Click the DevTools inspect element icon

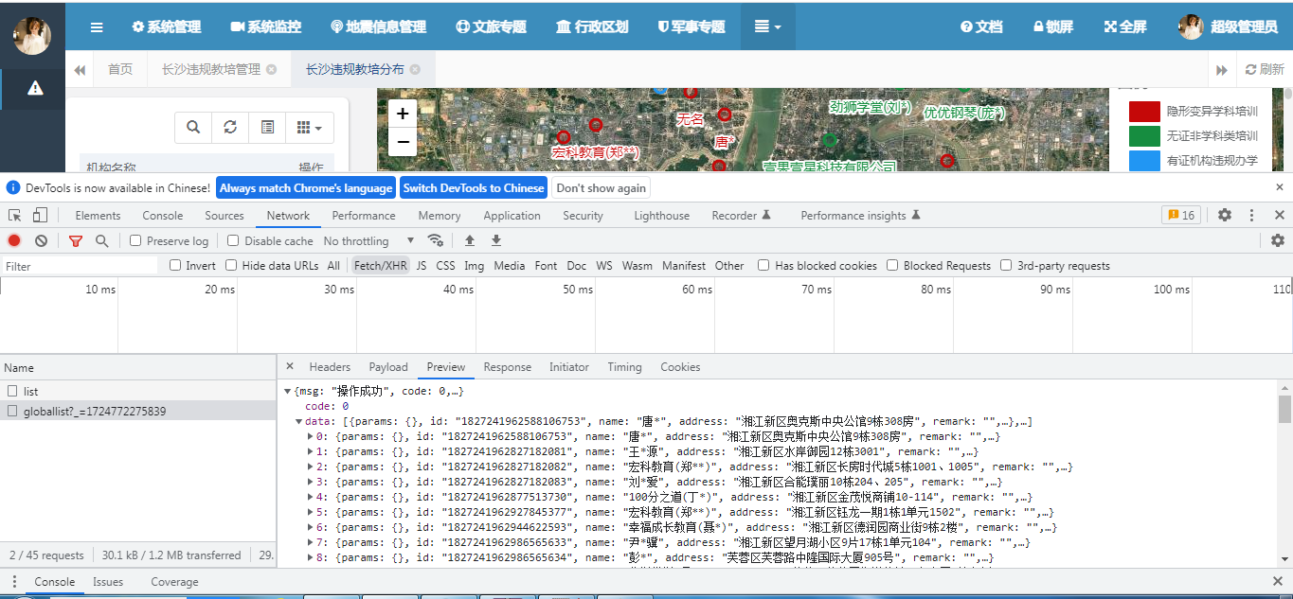tap(14, 216)
